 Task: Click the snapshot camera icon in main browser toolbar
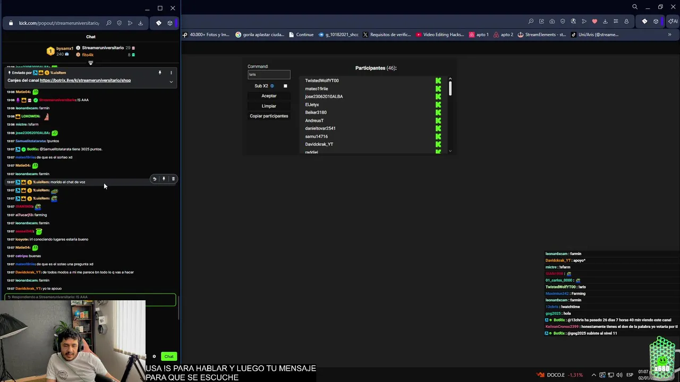[x=552, y=21]
